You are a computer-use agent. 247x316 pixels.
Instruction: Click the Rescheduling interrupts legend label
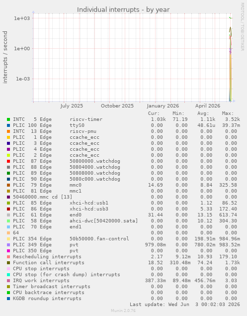pos(47,257)
